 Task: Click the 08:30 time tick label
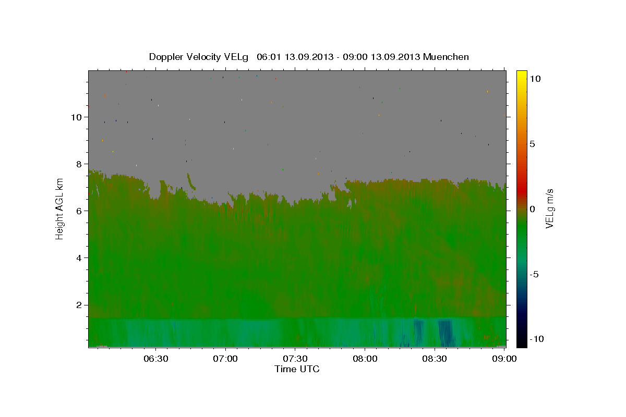(x=435, y=359)
